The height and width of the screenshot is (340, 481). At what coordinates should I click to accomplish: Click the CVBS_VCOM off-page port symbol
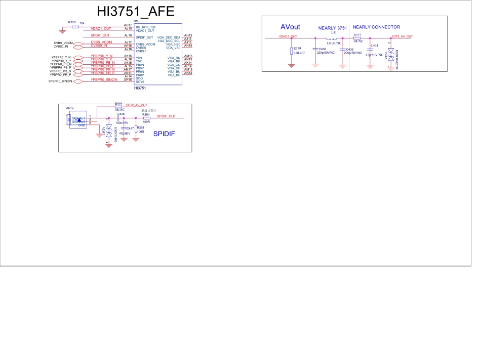click(x=78, y=43)
